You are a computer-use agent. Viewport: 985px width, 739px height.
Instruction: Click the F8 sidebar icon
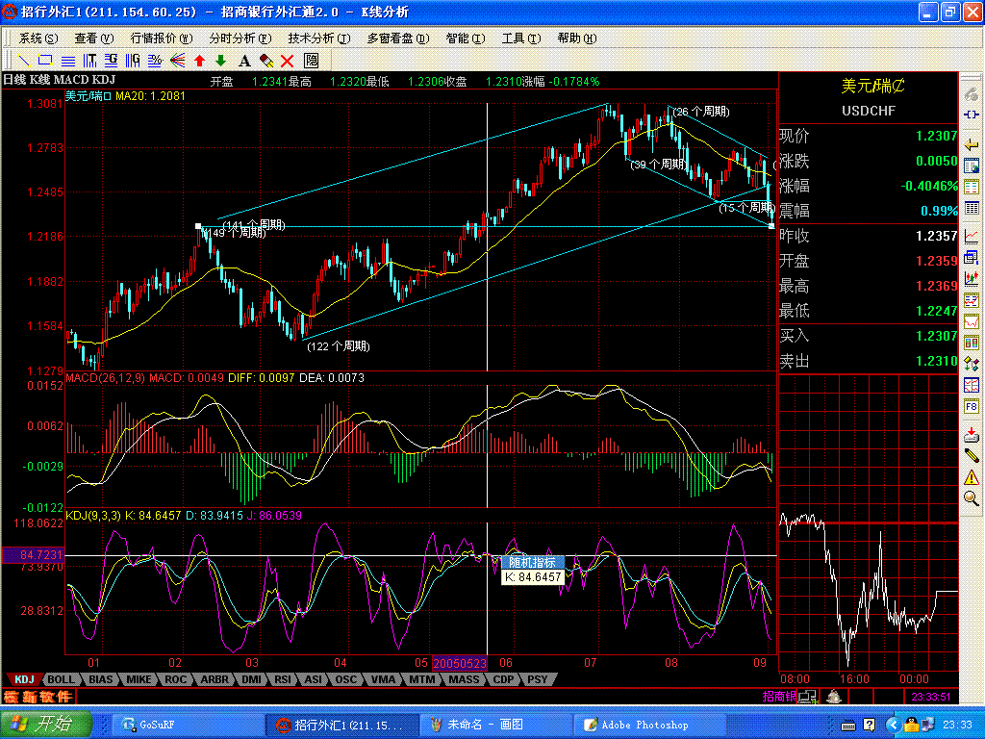point(972,407)
